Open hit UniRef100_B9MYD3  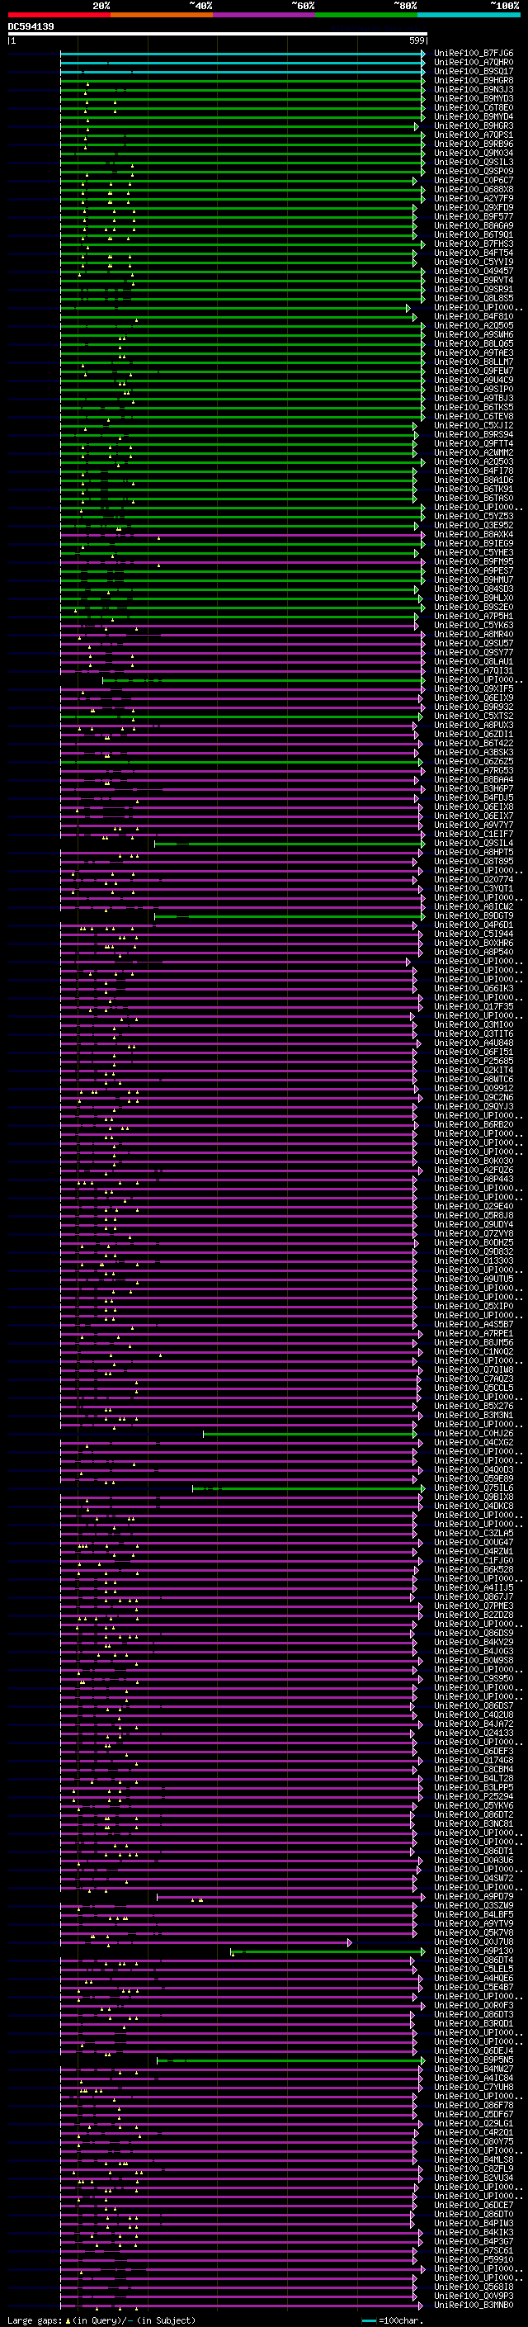473,98
